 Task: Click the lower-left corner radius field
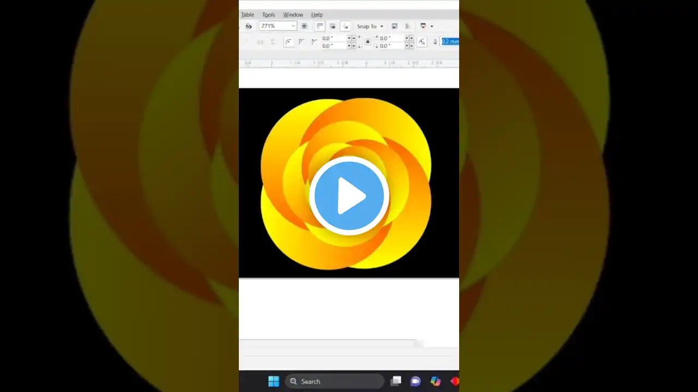[334, 46]
